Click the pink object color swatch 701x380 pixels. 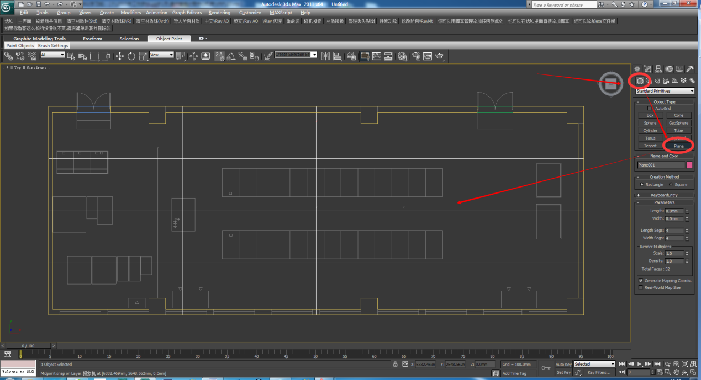[689, 165]
